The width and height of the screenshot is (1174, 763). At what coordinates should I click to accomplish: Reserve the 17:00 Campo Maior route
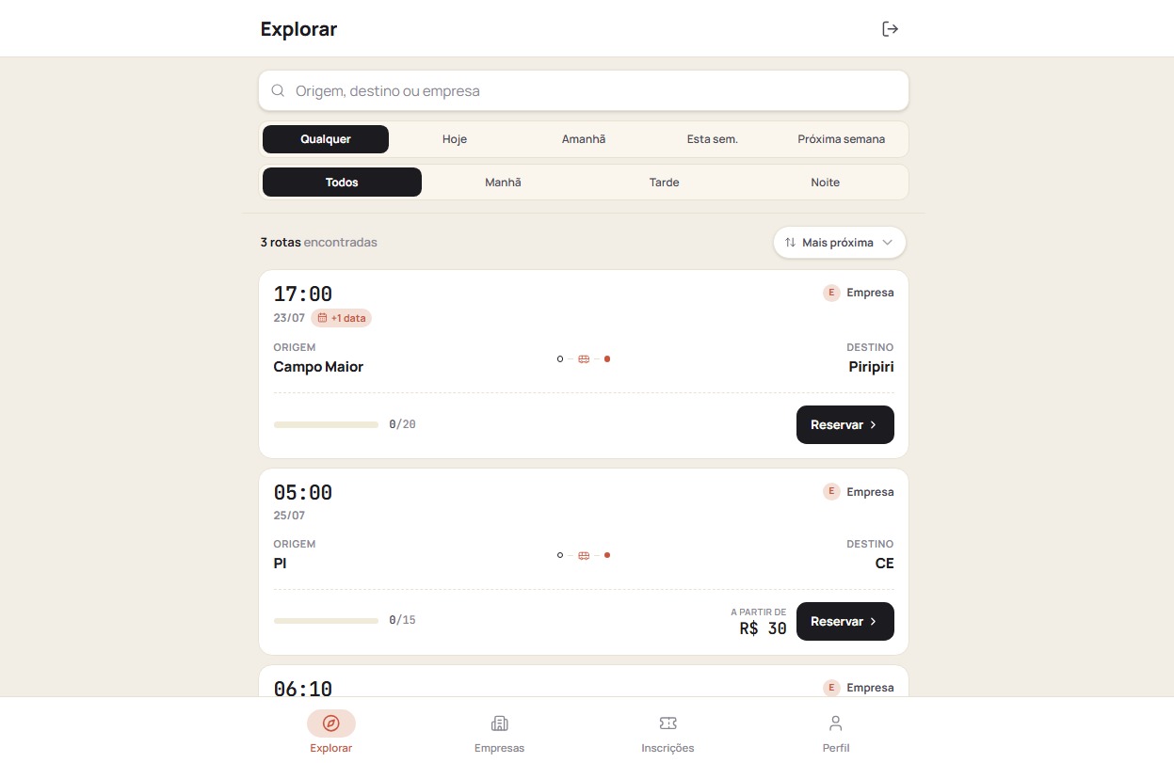click(845, 425)
